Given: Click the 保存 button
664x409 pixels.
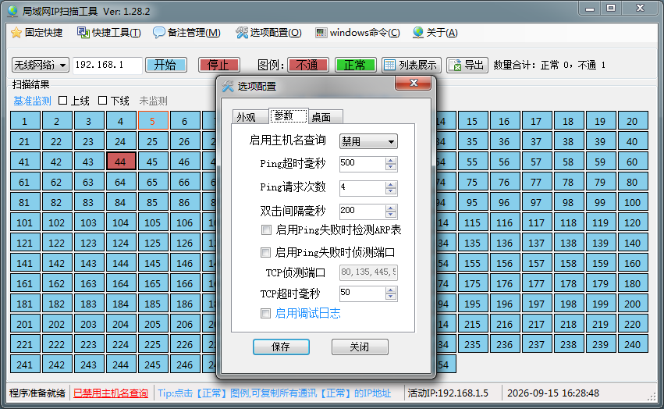Looking at the screenshot, I should [x=281, y=347].
